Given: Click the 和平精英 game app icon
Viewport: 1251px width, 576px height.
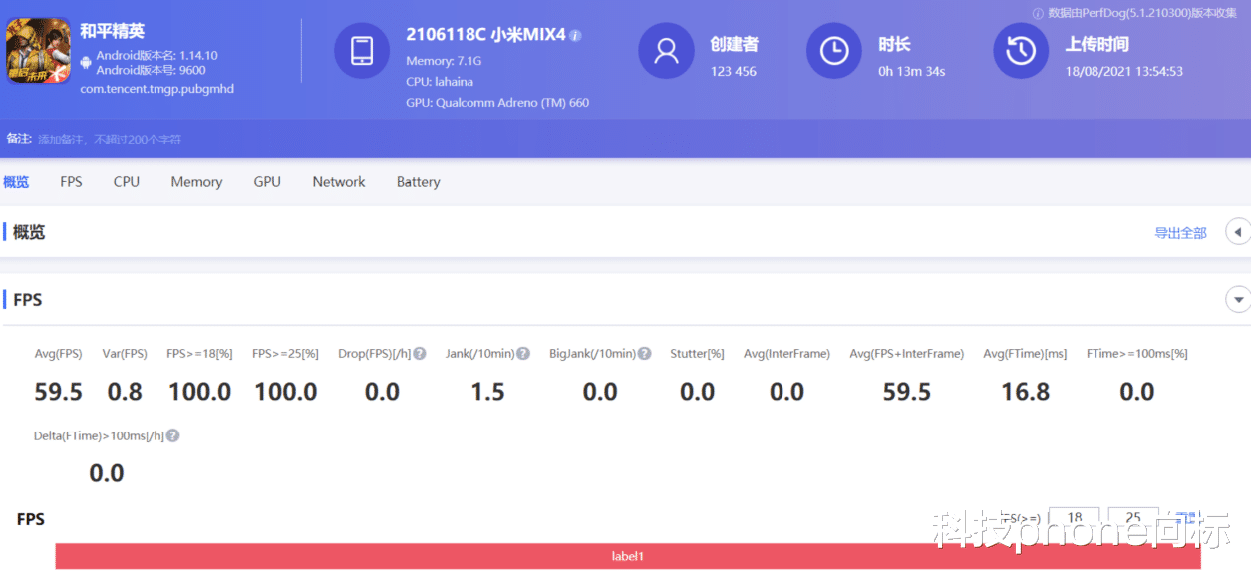Looking at the screenshot, I should [38, 51].
